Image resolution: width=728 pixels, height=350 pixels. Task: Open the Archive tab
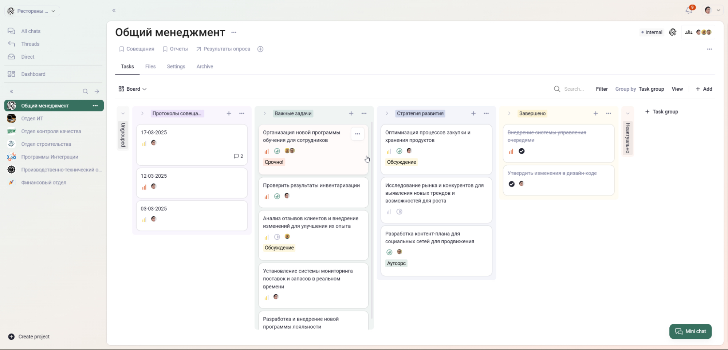[205, 67]
